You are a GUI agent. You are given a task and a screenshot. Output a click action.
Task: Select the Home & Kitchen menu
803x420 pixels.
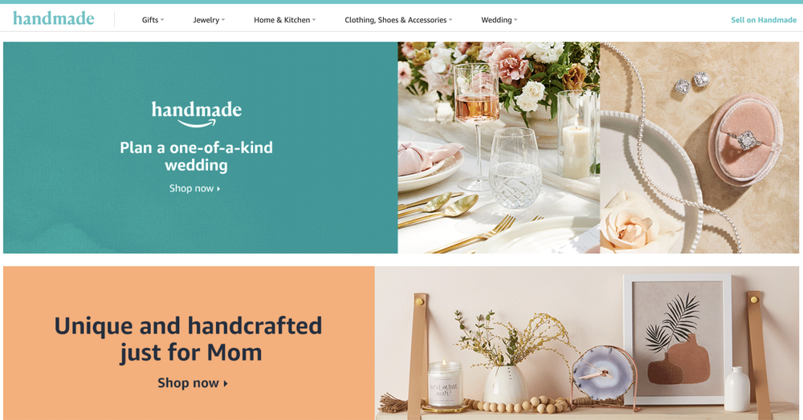tap(282, 20)
